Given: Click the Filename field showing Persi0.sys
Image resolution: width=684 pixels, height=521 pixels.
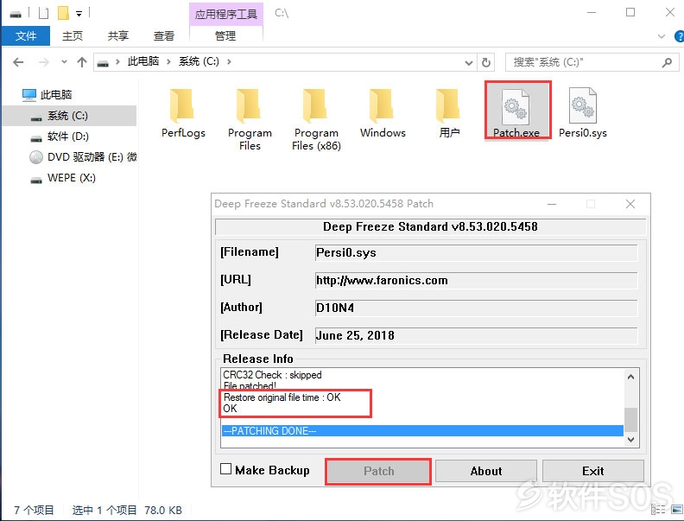Looking at the screenshot, I should click(476, 252).
